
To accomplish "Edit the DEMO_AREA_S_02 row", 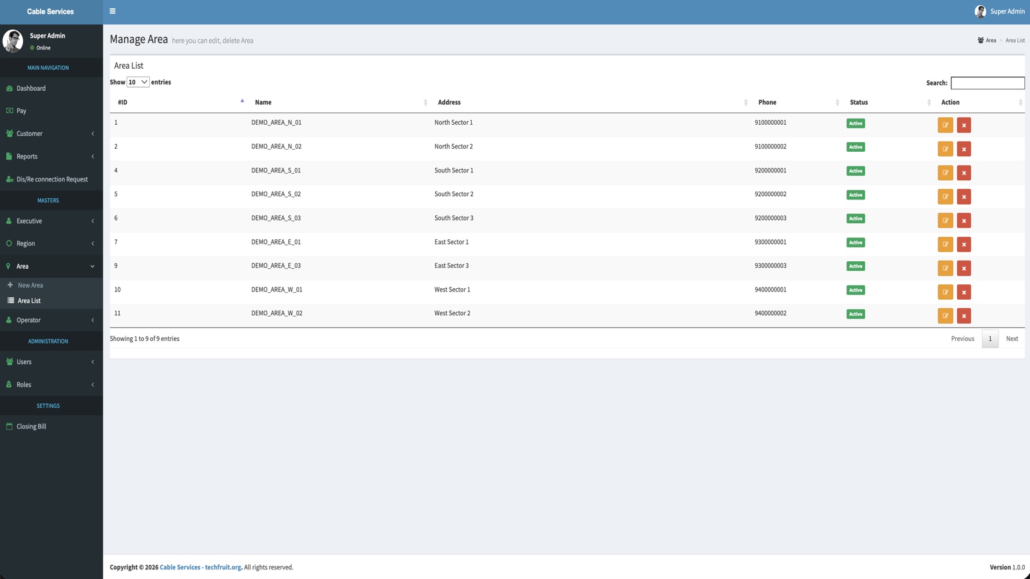I will [945, 196].
